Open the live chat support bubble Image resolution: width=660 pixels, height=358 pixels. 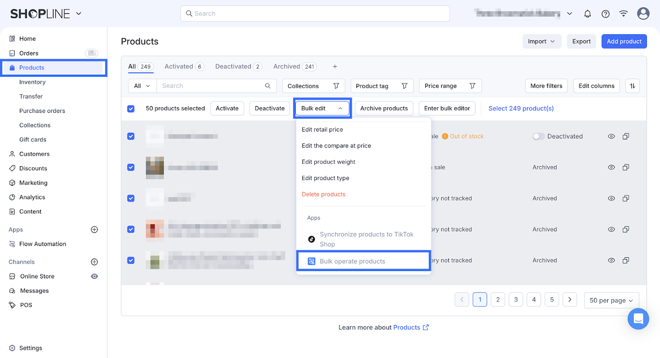[638, 319]
